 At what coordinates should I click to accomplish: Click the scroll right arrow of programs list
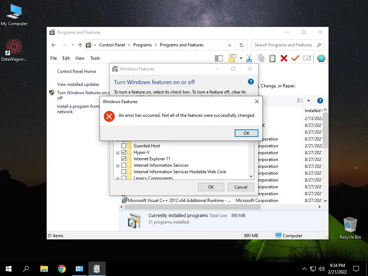(x=319, y=207)
